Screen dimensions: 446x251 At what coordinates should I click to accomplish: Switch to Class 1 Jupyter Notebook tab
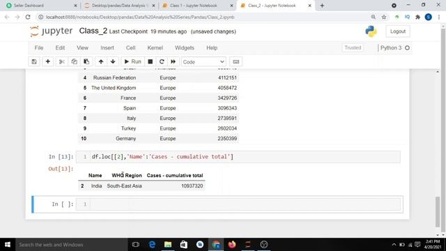click(x=197, y=6)
